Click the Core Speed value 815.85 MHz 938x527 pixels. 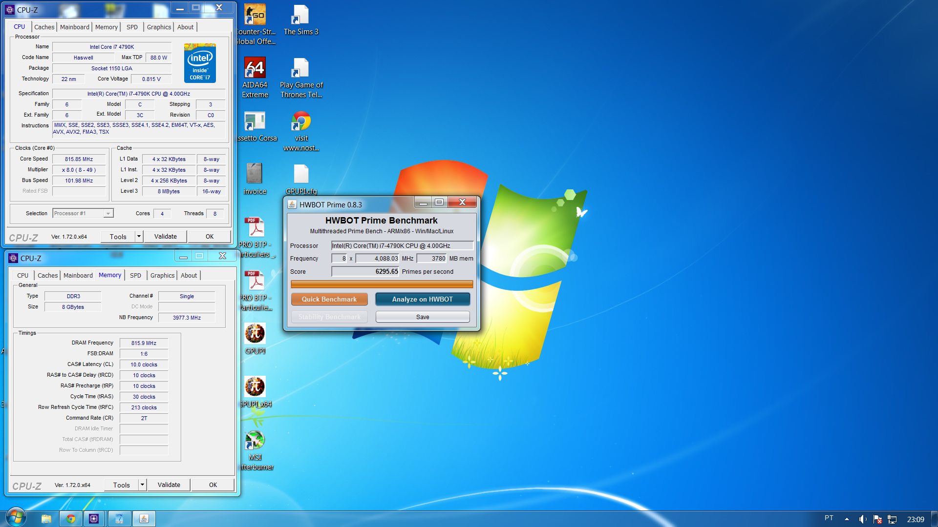point(79,159)
